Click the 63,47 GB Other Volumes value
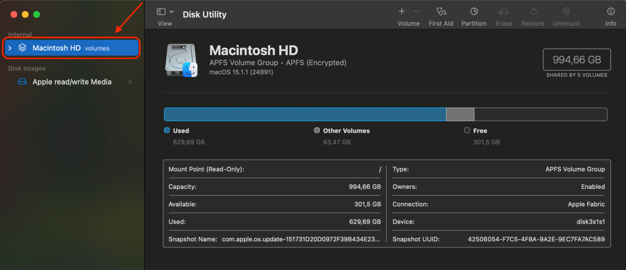Image resolution: width=626 pixels, height=270 pixels. (x=337, y=142)
